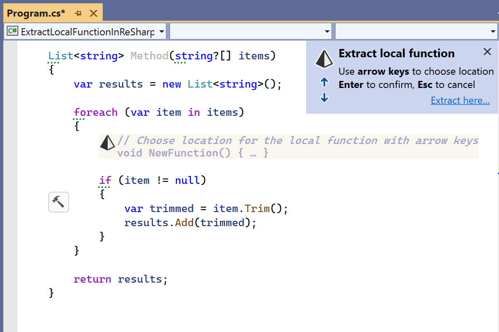Screen dimensions: 499x332
Task: Click the C# project icon in navigation bar
Action: tap(12, 32)
